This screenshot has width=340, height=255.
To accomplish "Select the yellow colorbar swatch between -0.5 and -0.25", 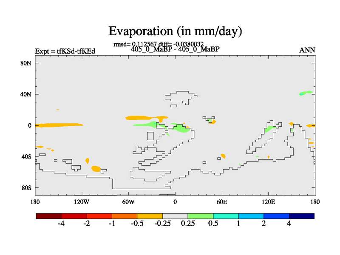I will click(x=150, y=216).
